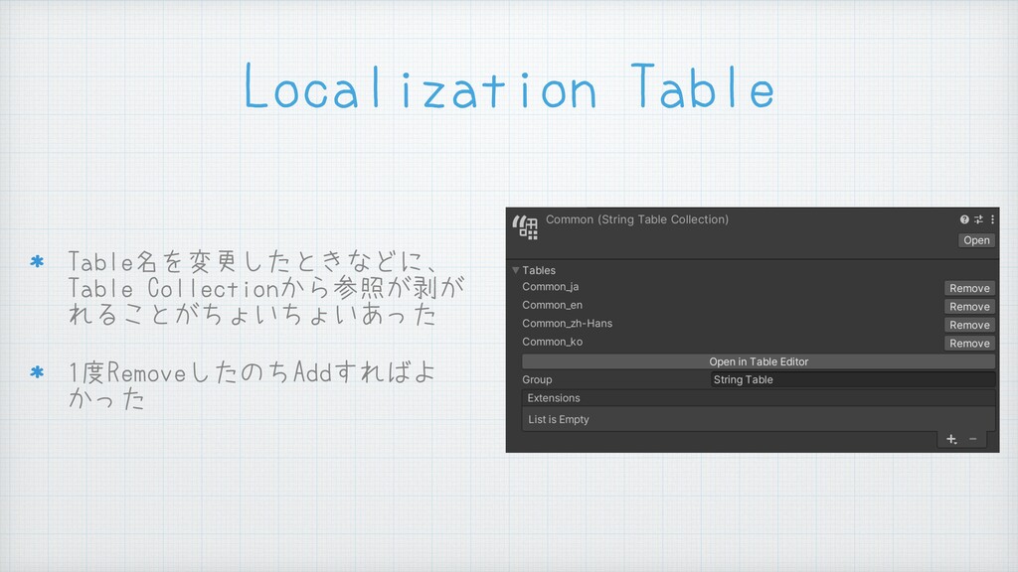Click the Extensions list header
The image size is (1018, 572).
click(x=759, y=397)
